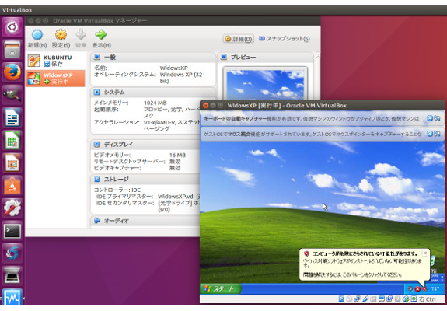The height and width of the screenshot is (311, 447).
Task: Open Files manager in Ubuntu launcher
Action: pos(12,49)
